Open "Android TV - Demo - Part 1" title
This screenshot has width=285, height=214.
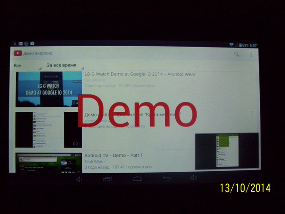point(114,156)
